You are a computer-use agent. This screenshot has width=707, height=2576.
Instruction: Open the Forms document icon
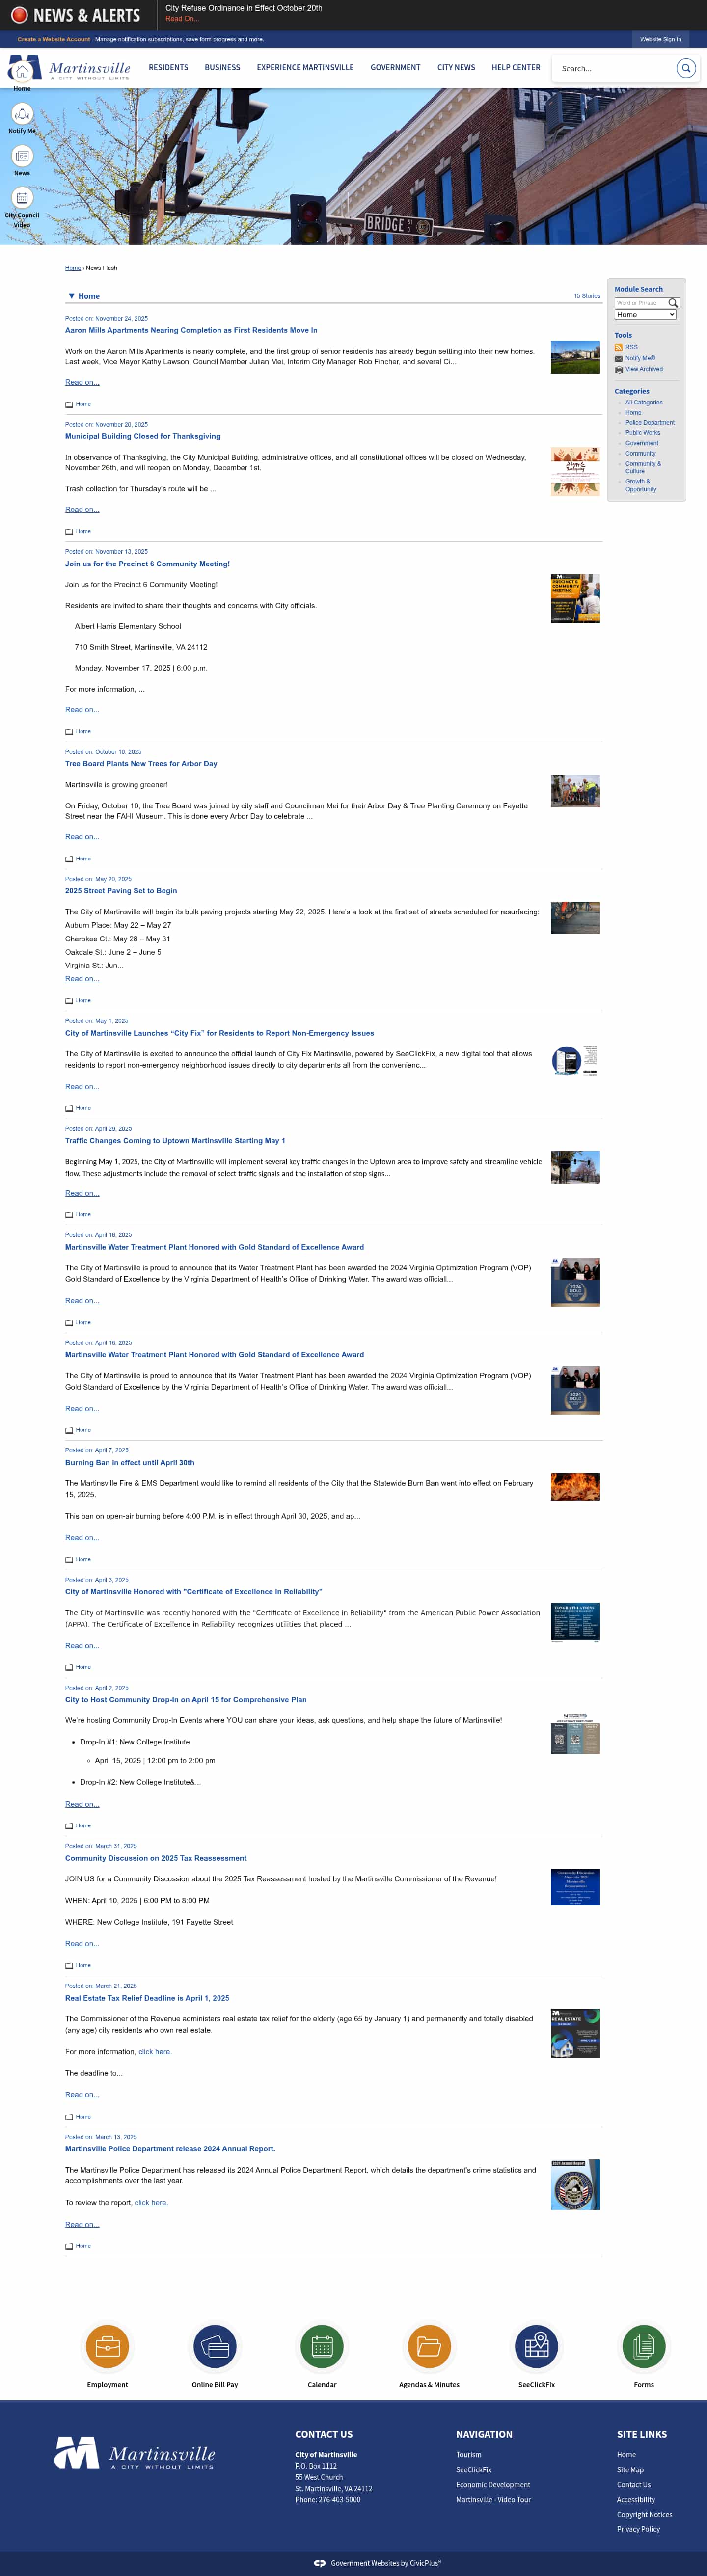click(x=644, y=2346)
